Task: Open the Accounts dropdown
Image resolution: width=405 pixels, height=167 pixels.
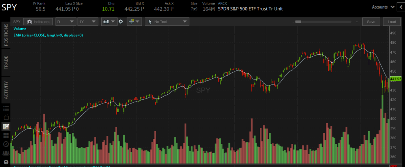Action: pos(383,7)
